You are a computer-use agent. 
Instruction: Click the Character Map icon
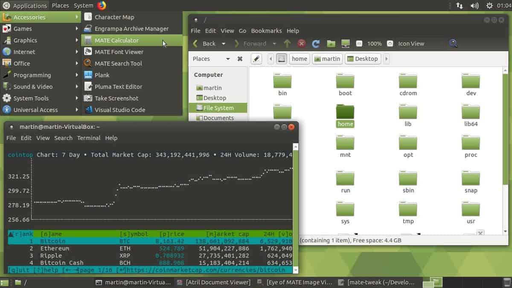tap(88, 17)
